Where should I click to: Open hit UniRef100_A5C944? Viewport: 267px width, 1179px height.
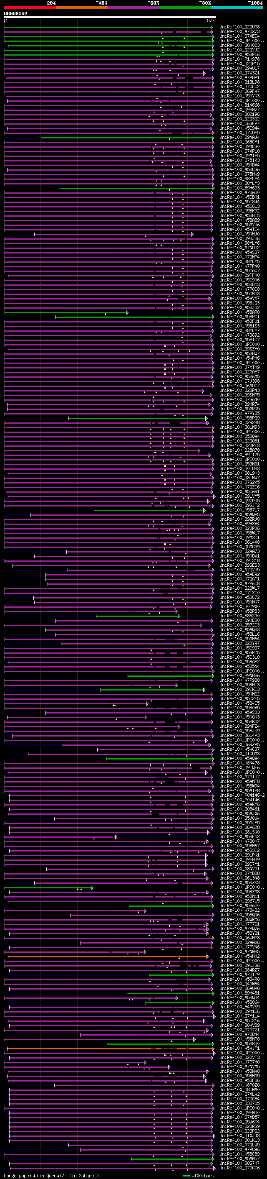239,128
